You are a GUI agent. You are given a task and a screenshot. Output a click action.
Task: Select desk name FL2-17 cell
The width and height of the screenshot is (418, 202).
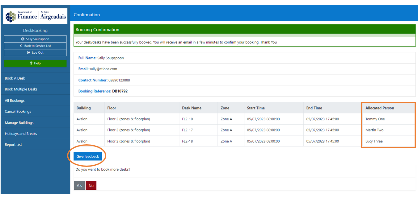(x=198, y=130)
